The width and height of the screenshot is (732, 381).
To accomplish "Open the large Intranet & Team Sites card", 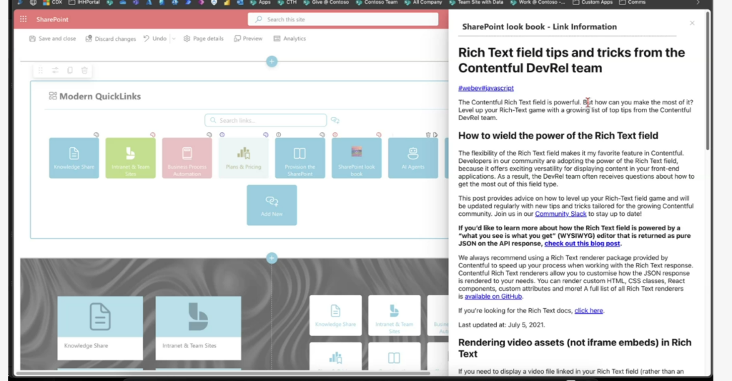I will 199,328.
